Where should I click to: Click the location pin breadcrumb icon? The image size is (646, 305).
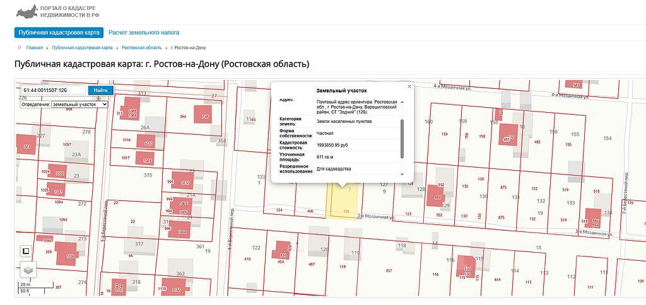[20, 47]
